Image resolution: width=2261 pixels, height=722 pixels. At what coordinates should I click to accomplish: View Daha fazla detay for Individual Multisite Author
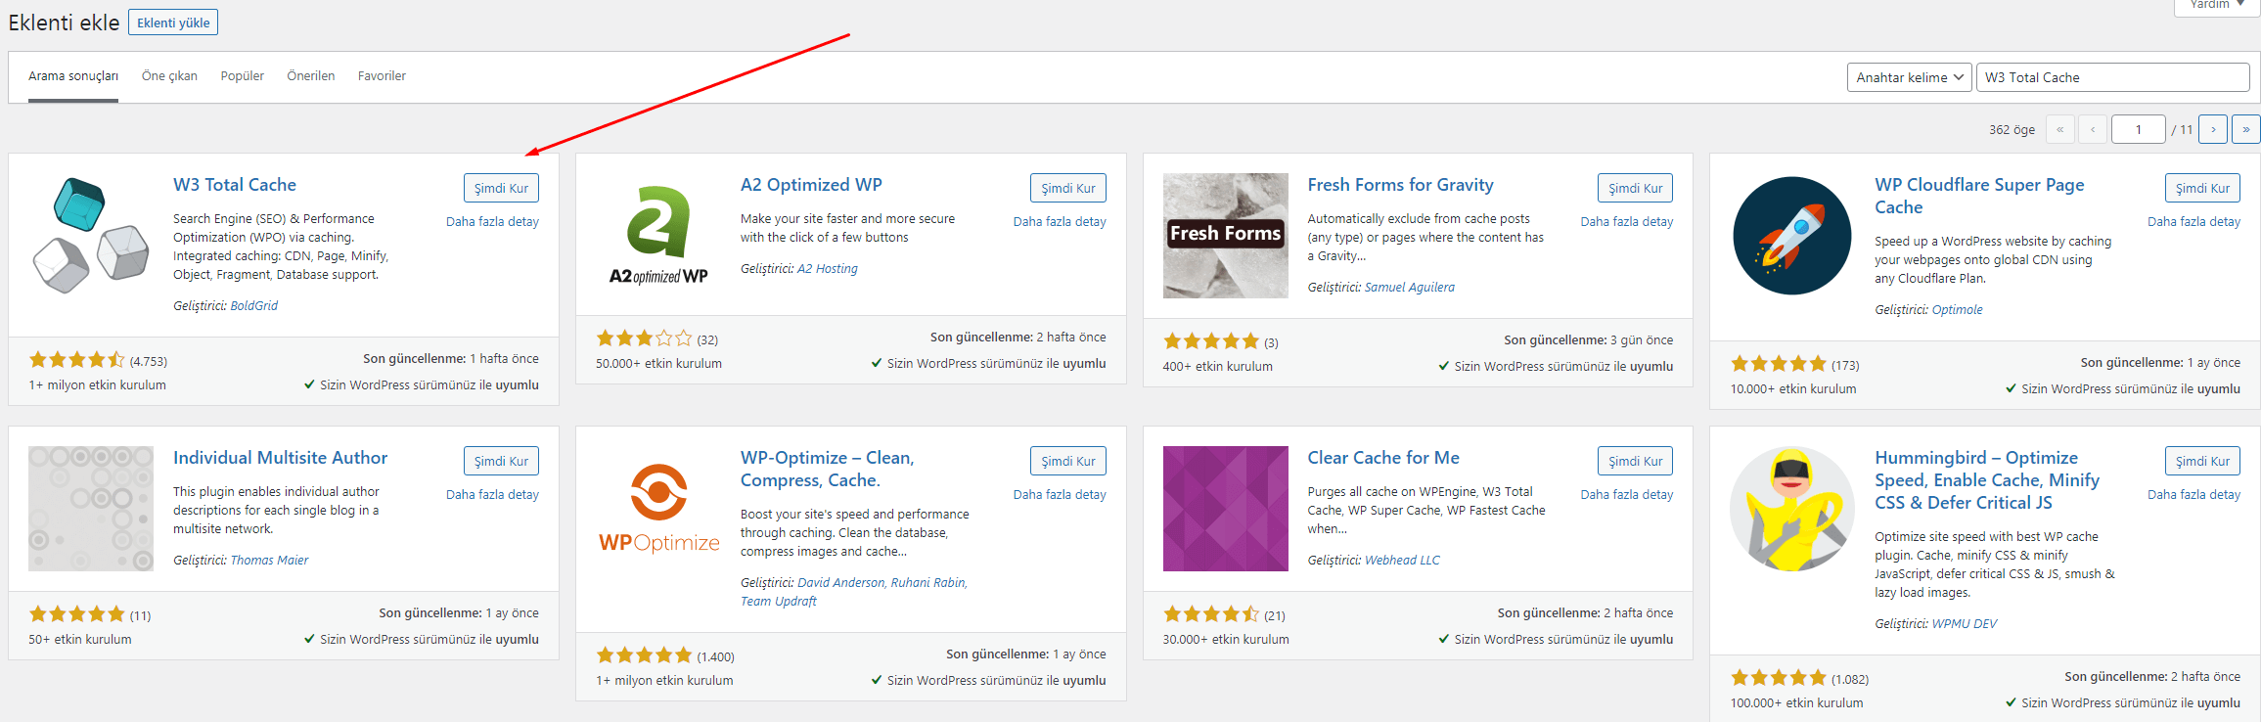click(x=492, y=495)
